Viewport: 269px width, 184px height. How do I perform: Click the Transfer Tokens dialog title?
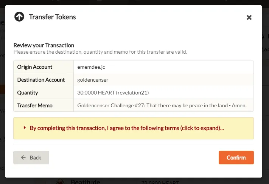[x=52, y=17]
